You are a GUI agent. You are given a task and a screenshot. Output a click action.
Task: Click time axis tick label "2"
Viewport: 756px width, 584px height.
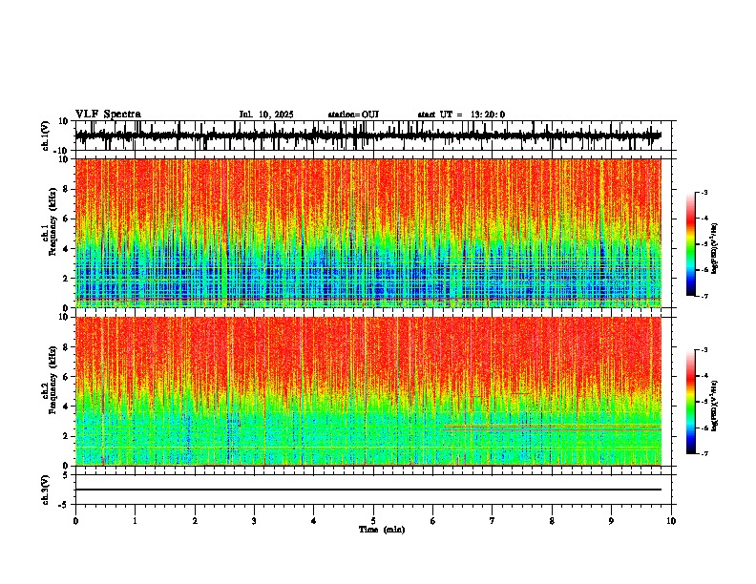(195, 521)
